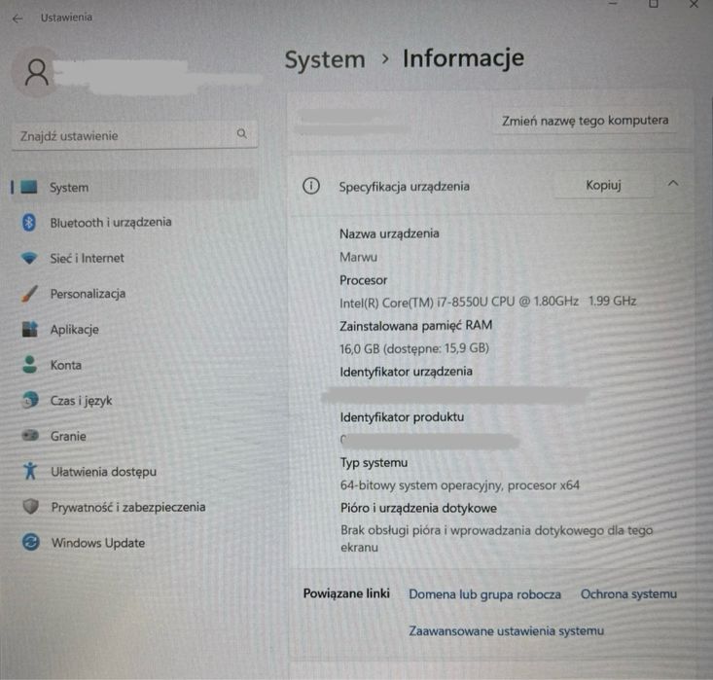Click the Powiązane linki label
Image resolution: width=713 pixels, height=680 pixels.
346,593
